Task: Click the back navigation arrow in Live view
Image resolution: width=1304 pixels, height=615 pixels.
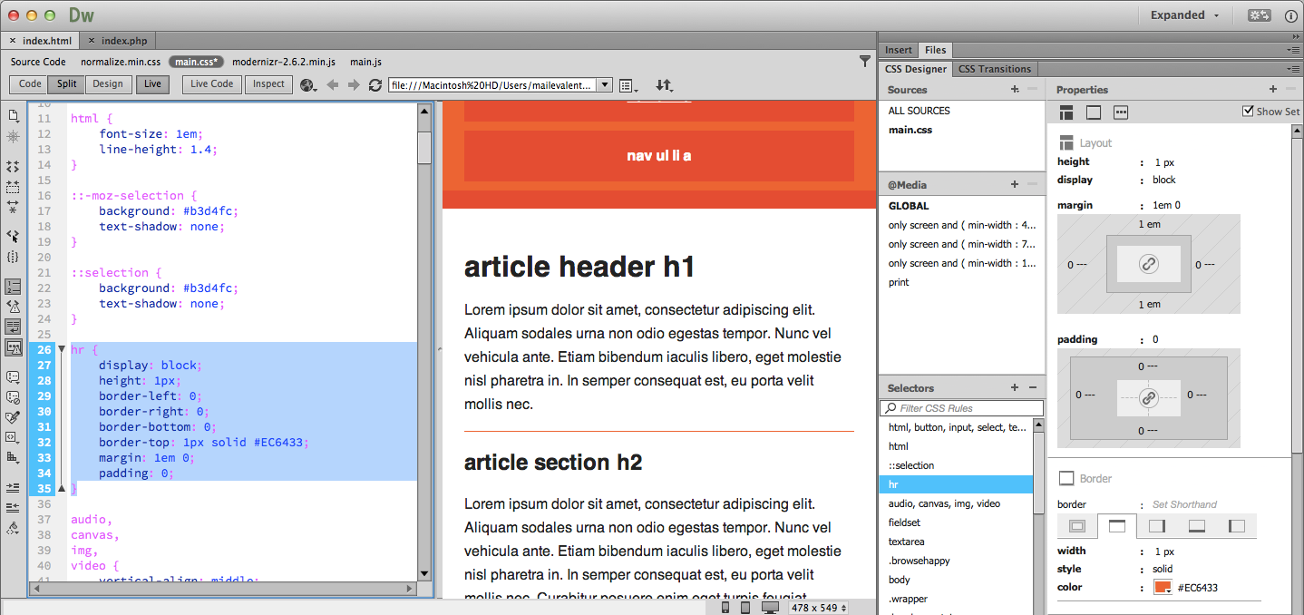Action: (x=332, y=84)
